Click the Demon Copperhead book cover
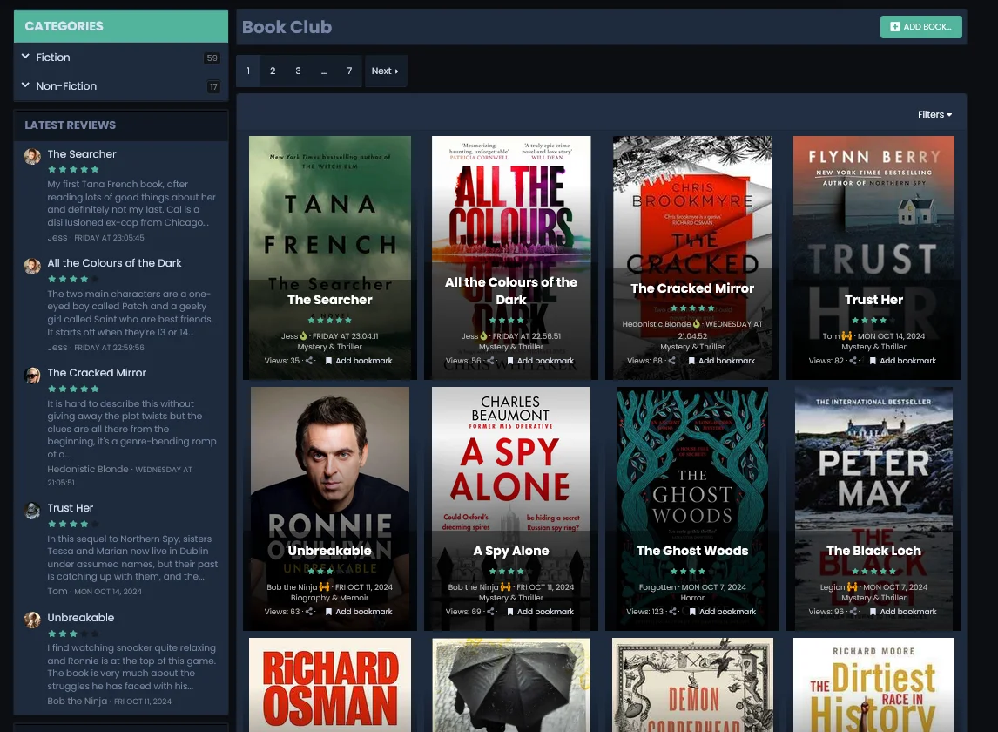998x732 pixels. 692,685
